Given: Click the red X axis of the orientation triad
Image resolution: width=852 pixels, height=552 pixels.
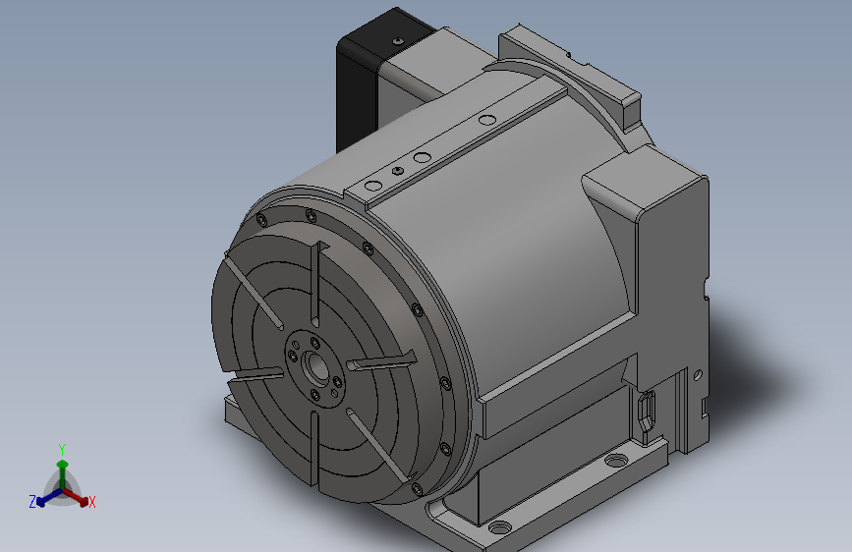Looking at the screenshot, I should coord(78,498).
